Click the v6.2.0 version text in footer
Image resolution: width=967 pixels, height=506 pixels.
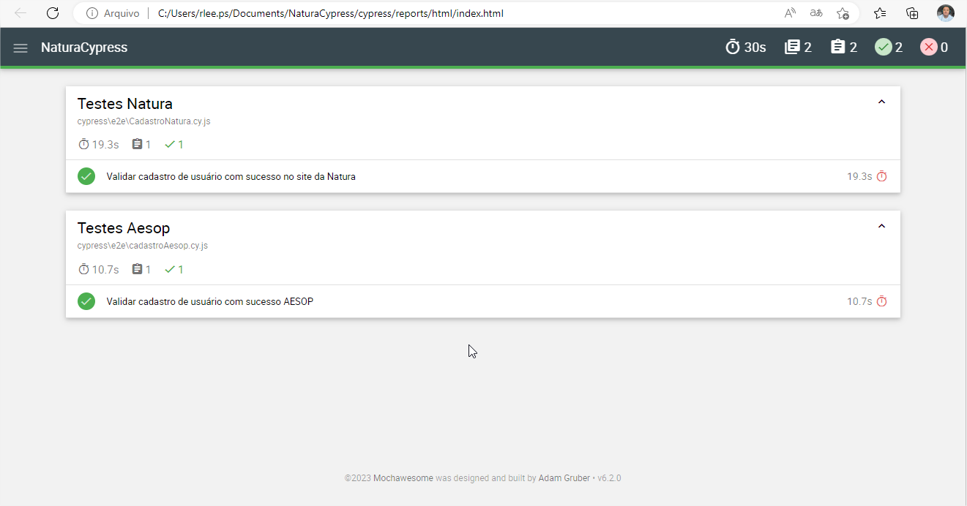pyautogui.click(x=609, y=478)
